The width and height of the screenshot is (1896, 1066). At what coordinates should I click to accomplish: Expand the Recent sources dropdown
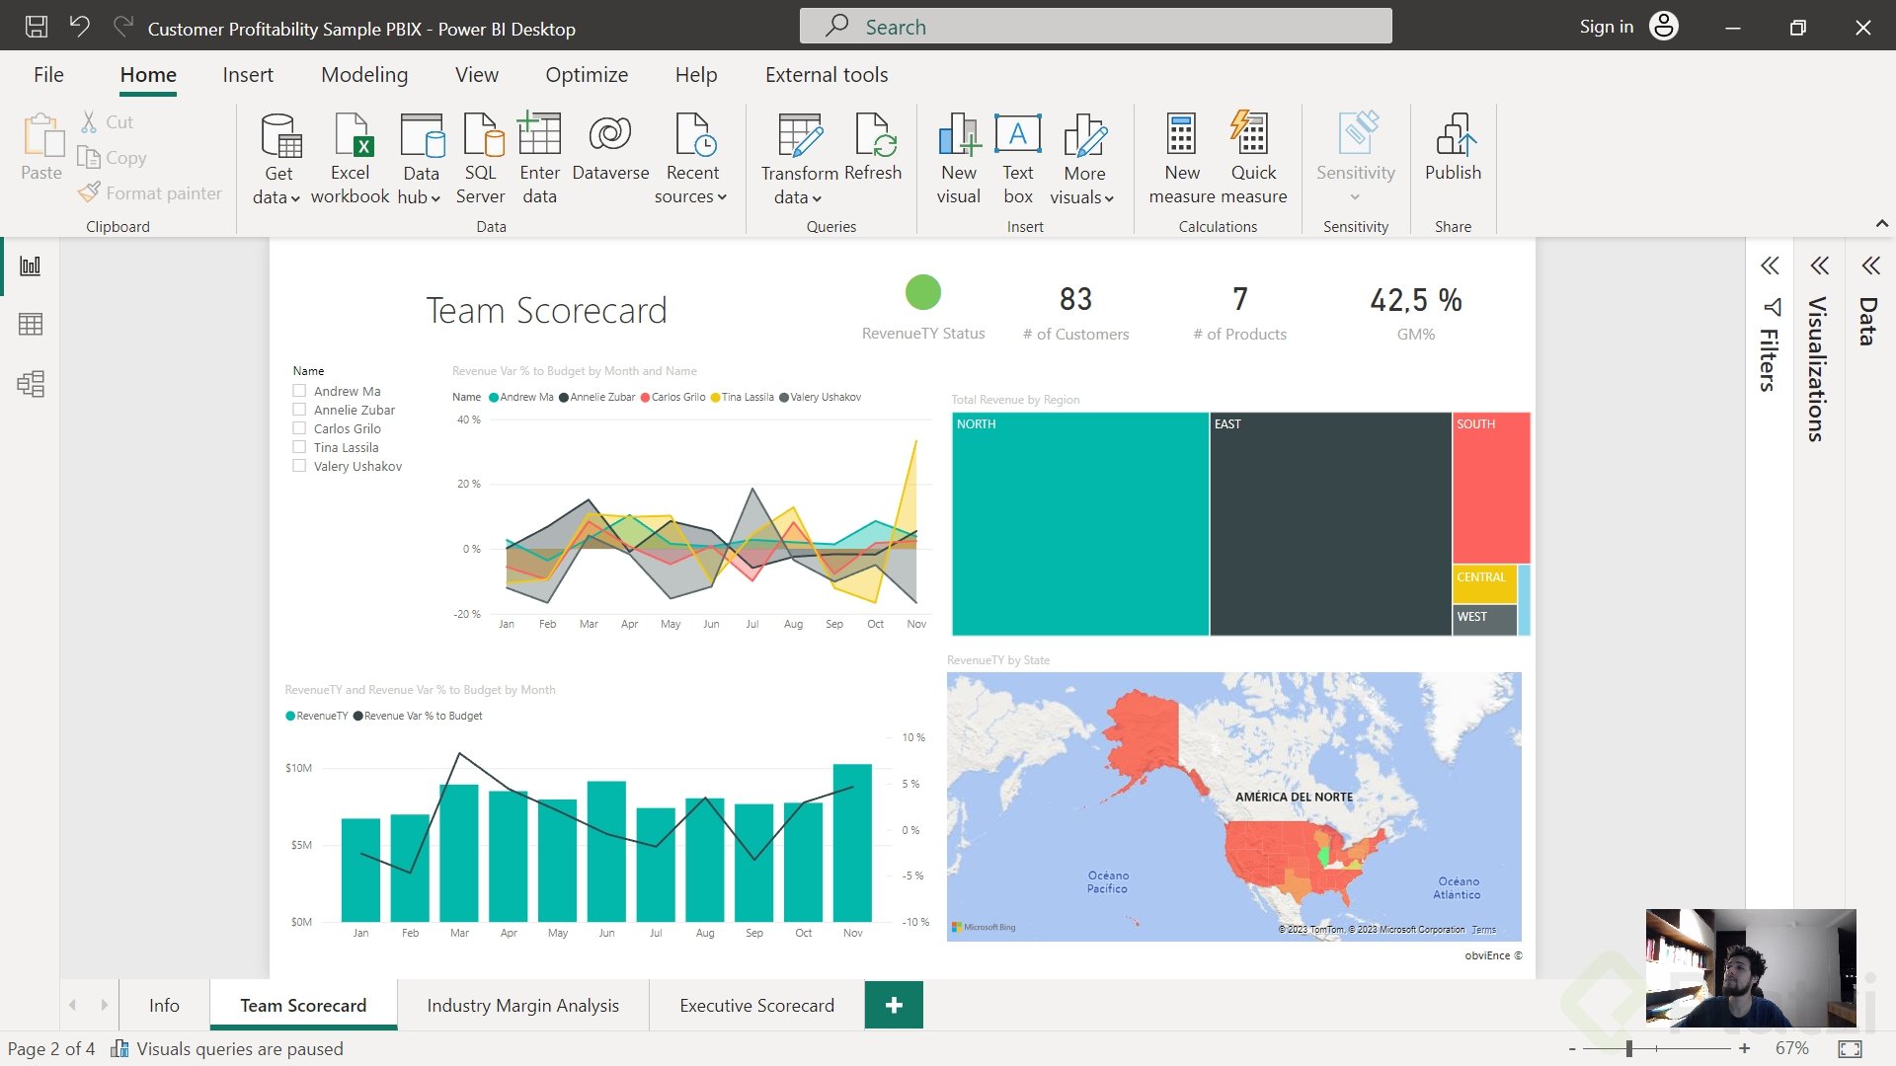tap(690, 196)
